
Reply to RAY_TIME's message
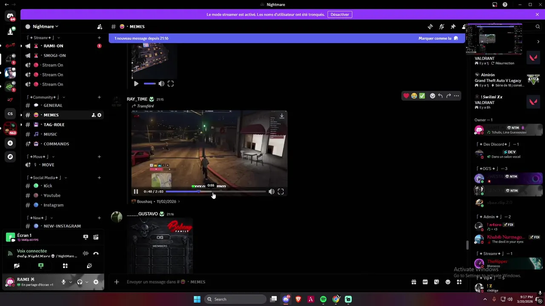pos(440,96)
